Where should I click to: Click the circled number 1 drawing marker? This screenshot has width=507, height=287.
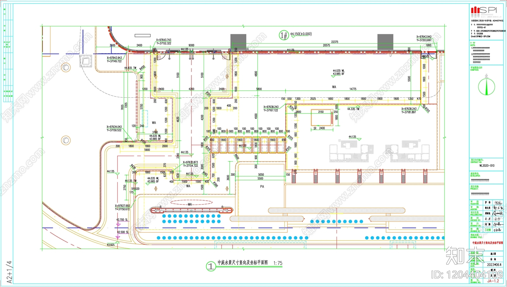(211, 266)
